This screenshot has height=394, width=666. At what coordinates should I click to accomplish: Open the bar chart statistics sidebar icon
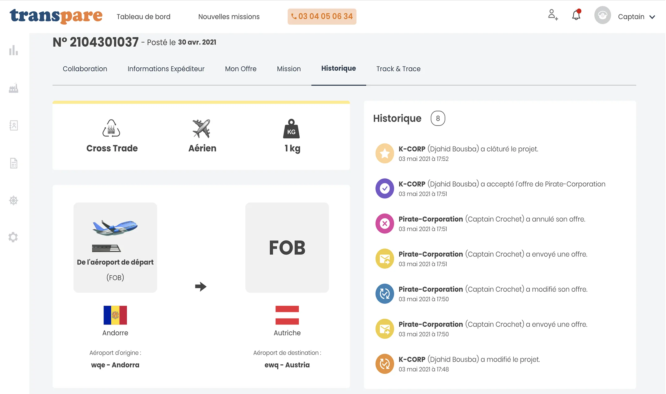point(14,50)
